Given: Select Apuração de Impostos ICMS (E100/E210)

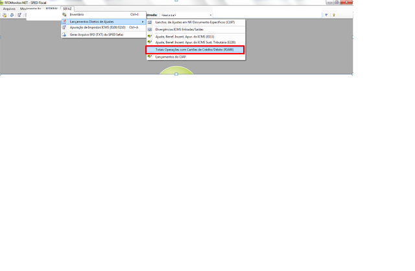Looking at the screenshot, I should (104, 27).
